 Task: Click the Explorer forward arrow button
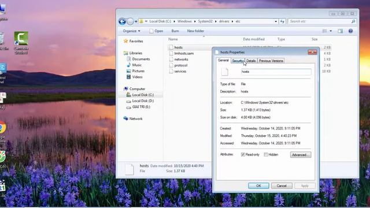point(130,21)
